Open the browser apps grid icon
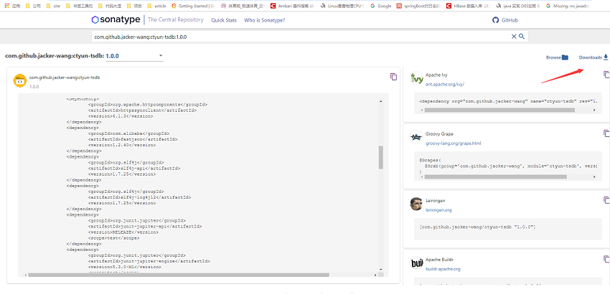610x294 pixels. coord(7,6)
